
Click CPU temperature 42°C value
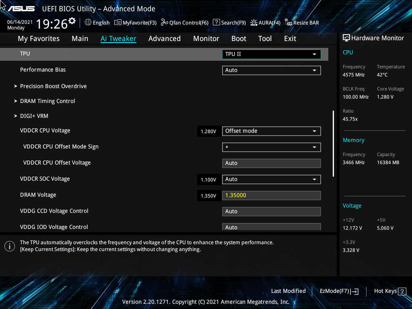(382, 75)
